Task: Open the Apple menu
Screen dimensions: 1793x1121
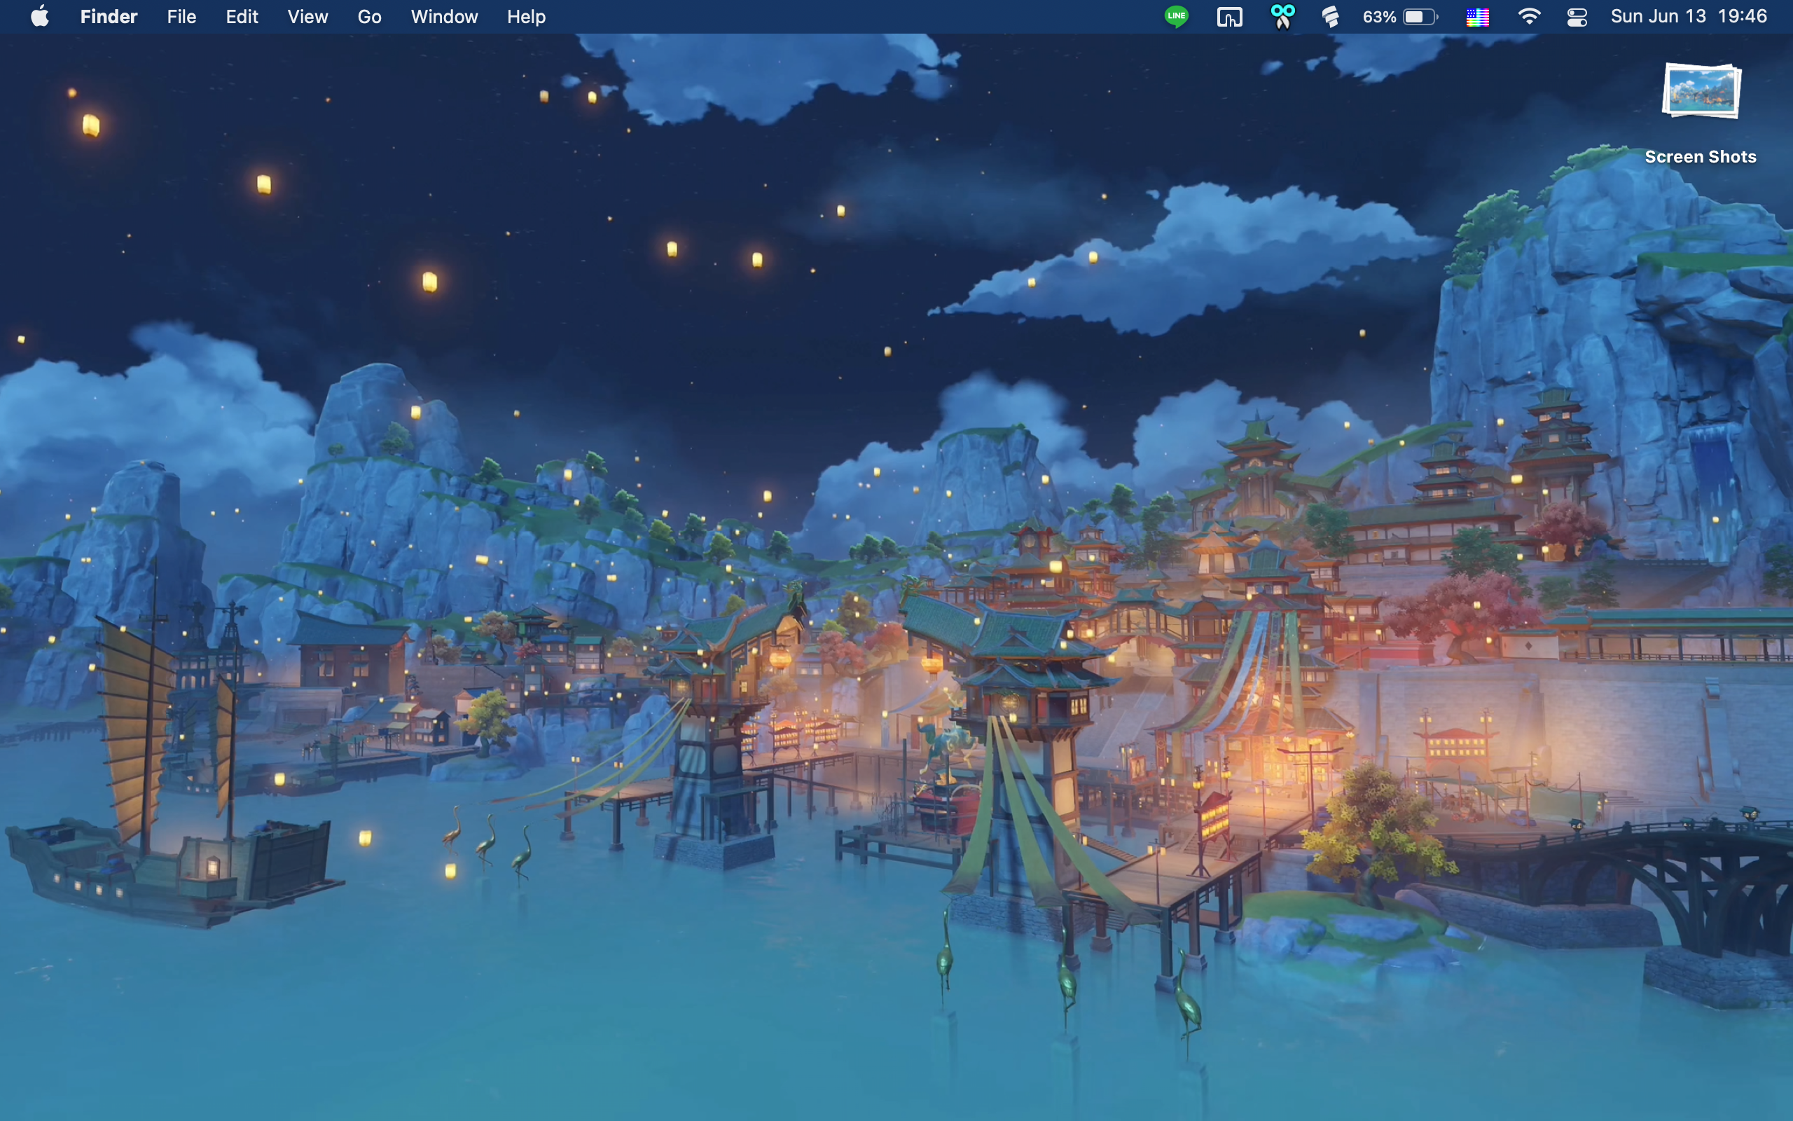Action: [40, 16]
